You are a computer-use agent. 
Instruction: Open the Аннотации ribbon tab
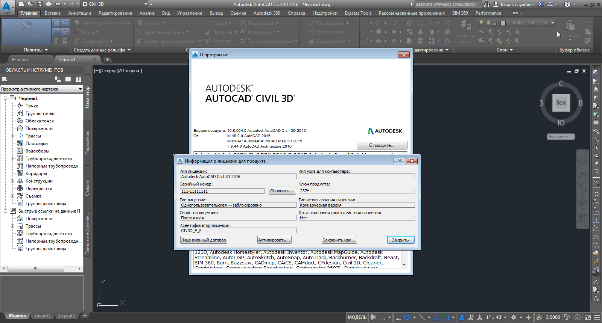[79, 13]
